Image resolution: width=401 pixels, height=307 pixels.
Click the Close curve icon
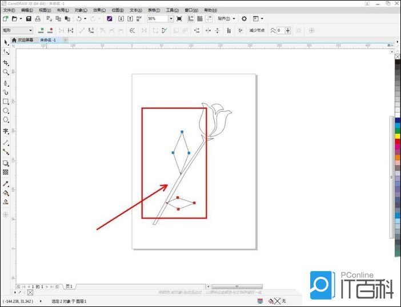[165, 31]
